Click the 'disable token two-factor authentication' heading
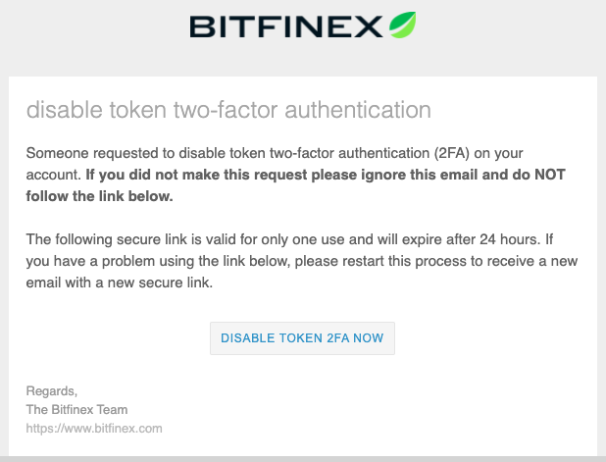This screenshot has height=462, width=606. point(228,110)
